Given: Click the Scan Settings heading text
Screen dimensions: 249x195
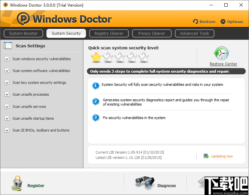Looking at the screenshot, I should [x=31, y=46].
